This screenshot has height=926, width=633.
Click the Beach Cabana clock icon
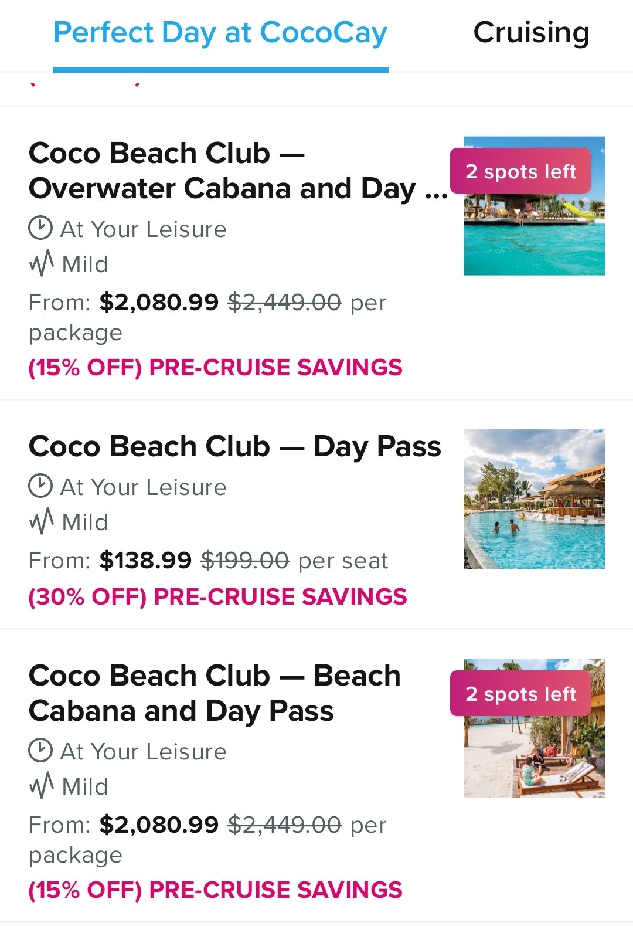[x=40, y=751]
